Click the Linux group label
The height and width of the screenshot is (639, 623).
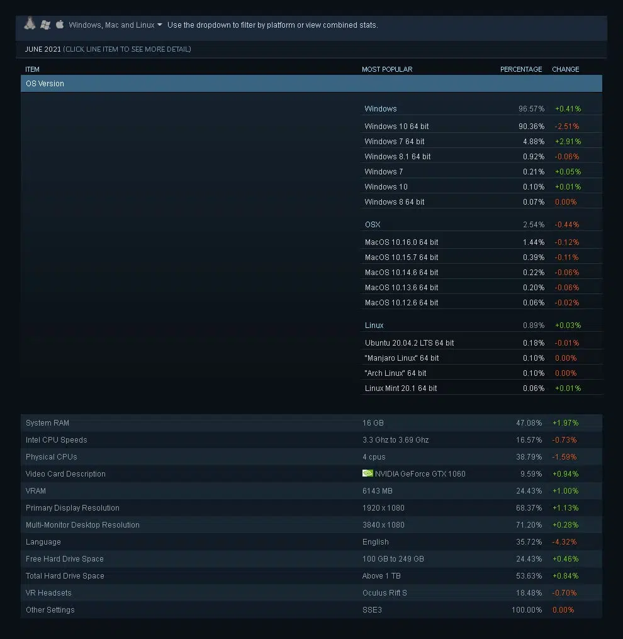click(374, 325)
